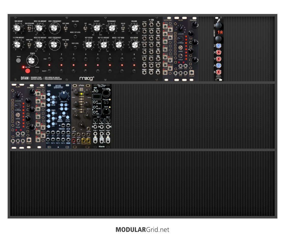Image resolution: width=285 pixels, height=235 pixels.
Task: Click the DFAM TEMPO patch jack
Action: click(144, 66)
